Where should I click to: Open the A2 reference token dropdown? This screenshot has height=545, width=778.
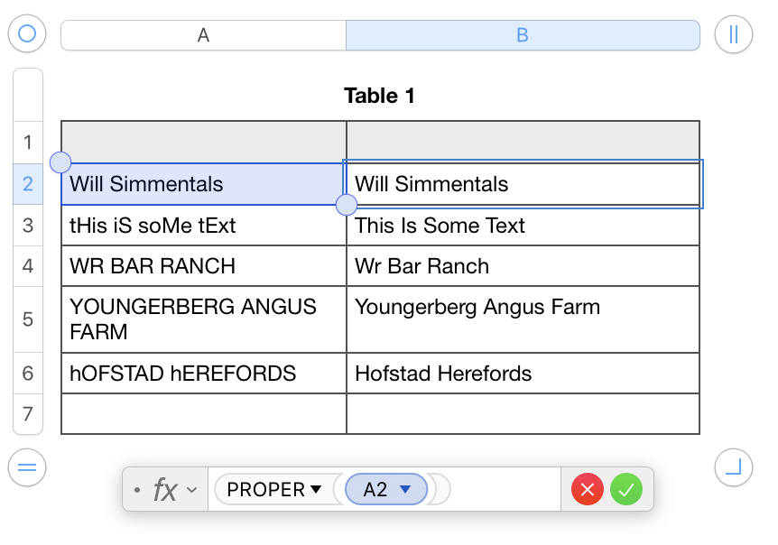(x=405, y=490)
